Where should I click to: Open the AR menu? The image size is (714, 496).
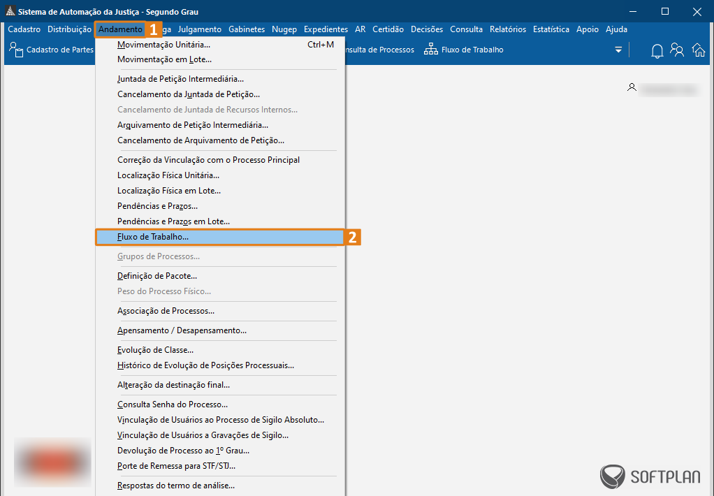click(360, 29)
